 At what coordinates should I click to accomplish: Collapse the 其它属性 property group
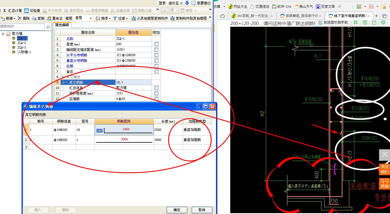click(x=63, y=77)
